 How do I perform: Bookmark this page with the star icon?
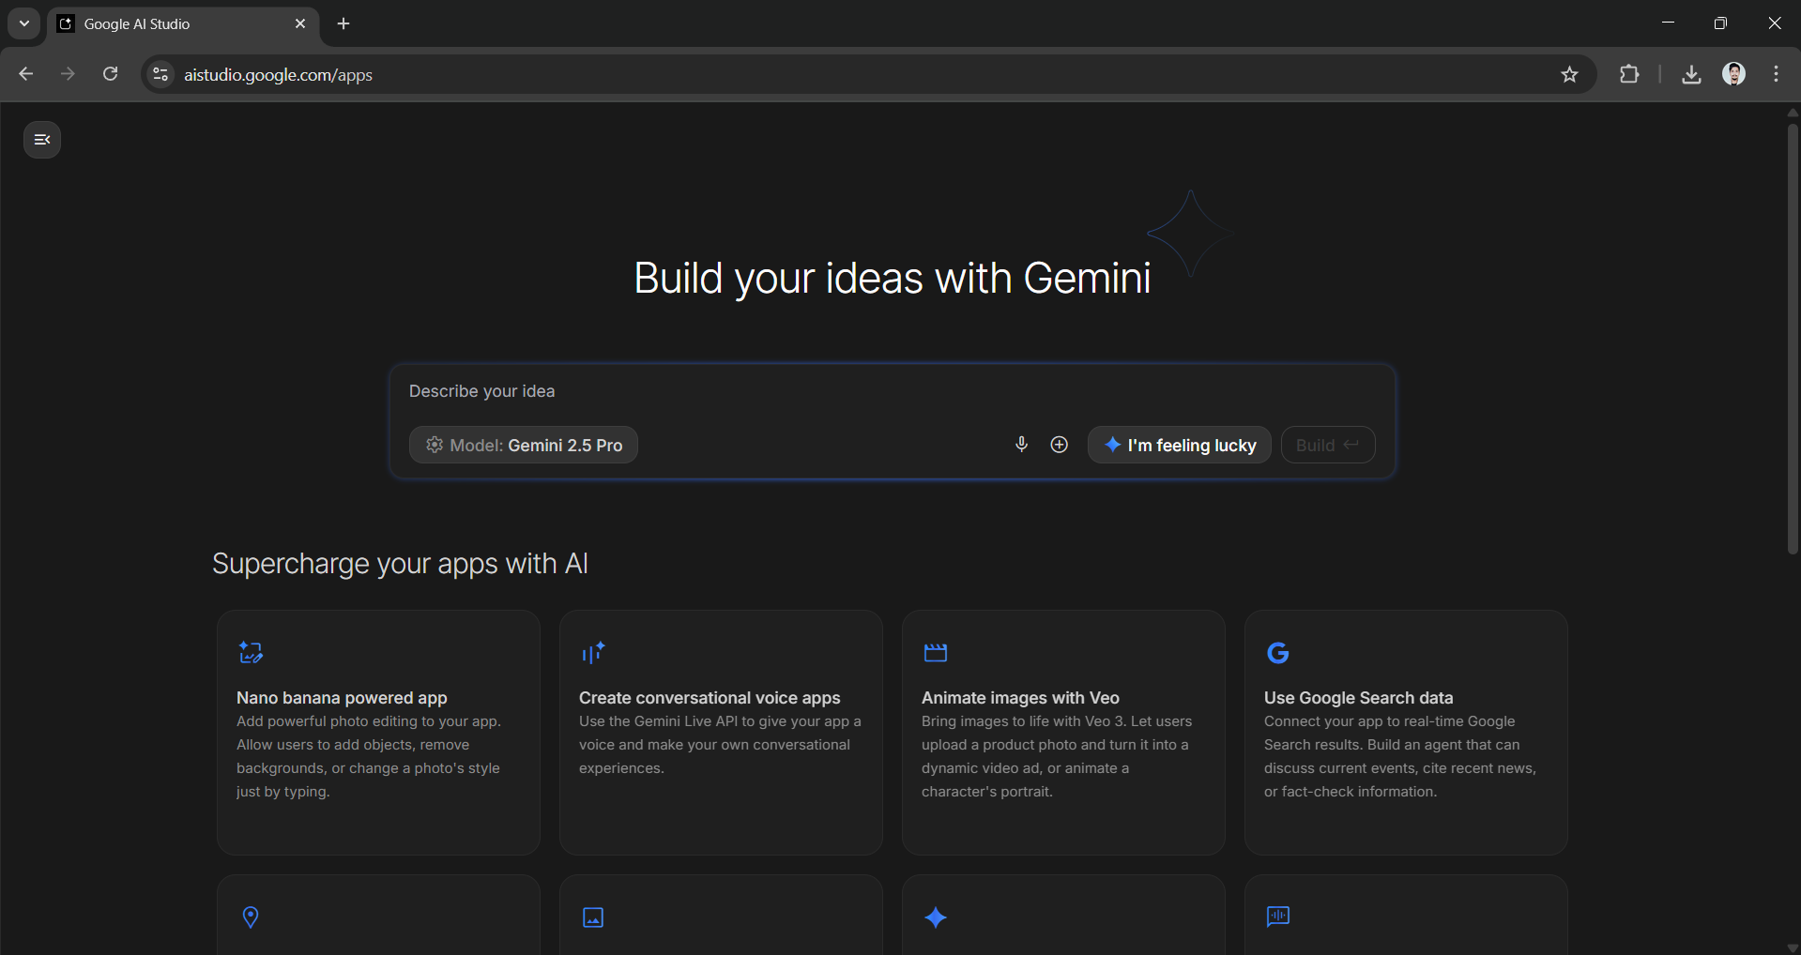[1569, 75]
